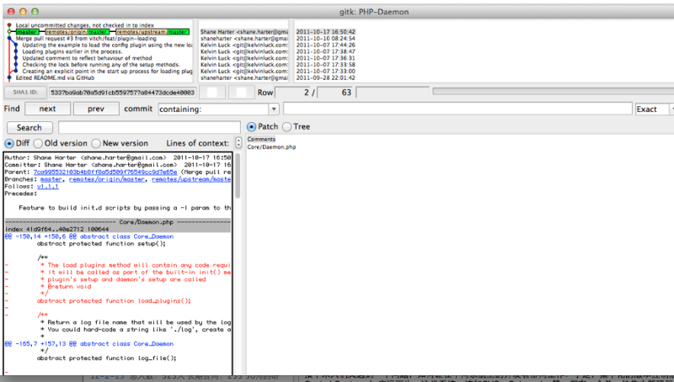
Task: Adjust the Lines of context stepper
Action: tap(239, 143)
